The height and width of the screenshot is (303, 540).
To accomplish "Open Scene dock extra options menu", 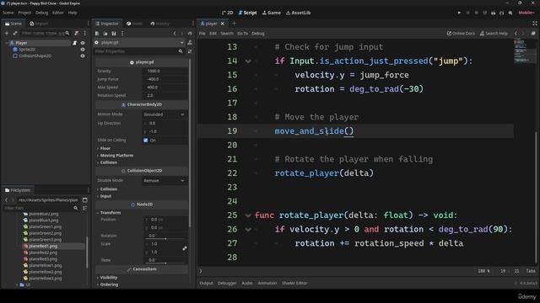I will click(x=84, y=34).
